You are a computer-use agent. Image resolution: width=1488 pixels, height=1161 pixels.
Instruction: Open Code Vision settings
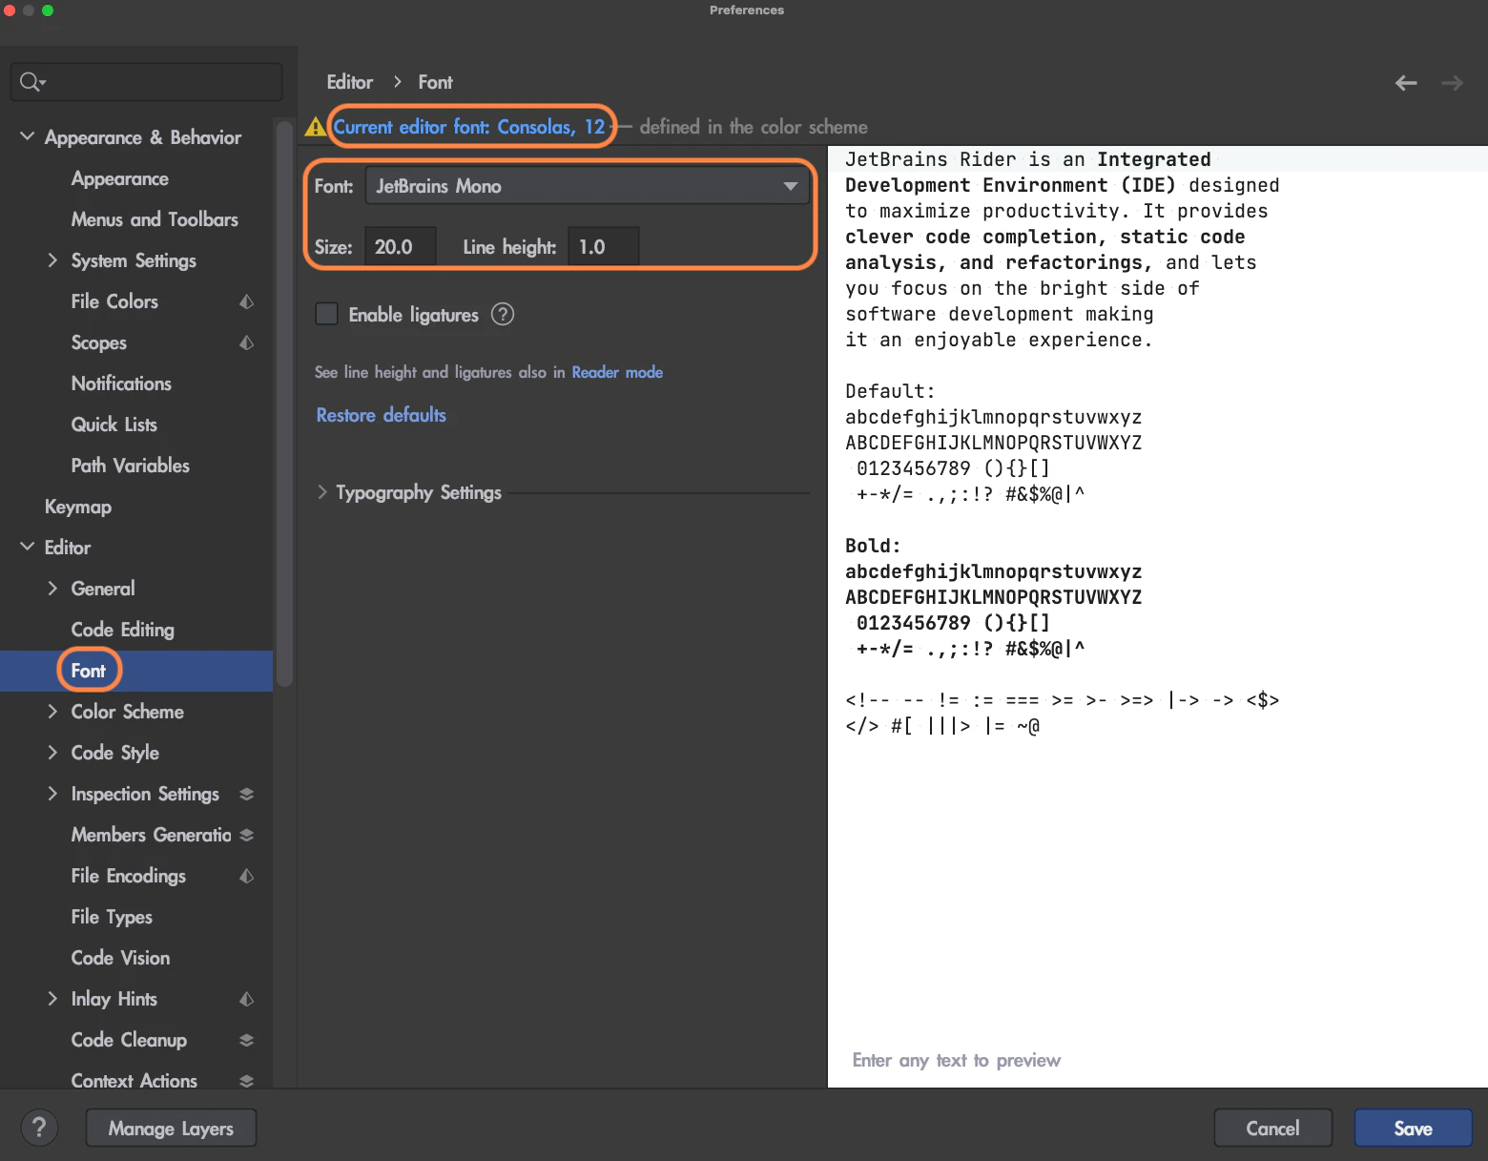(120, 958)
